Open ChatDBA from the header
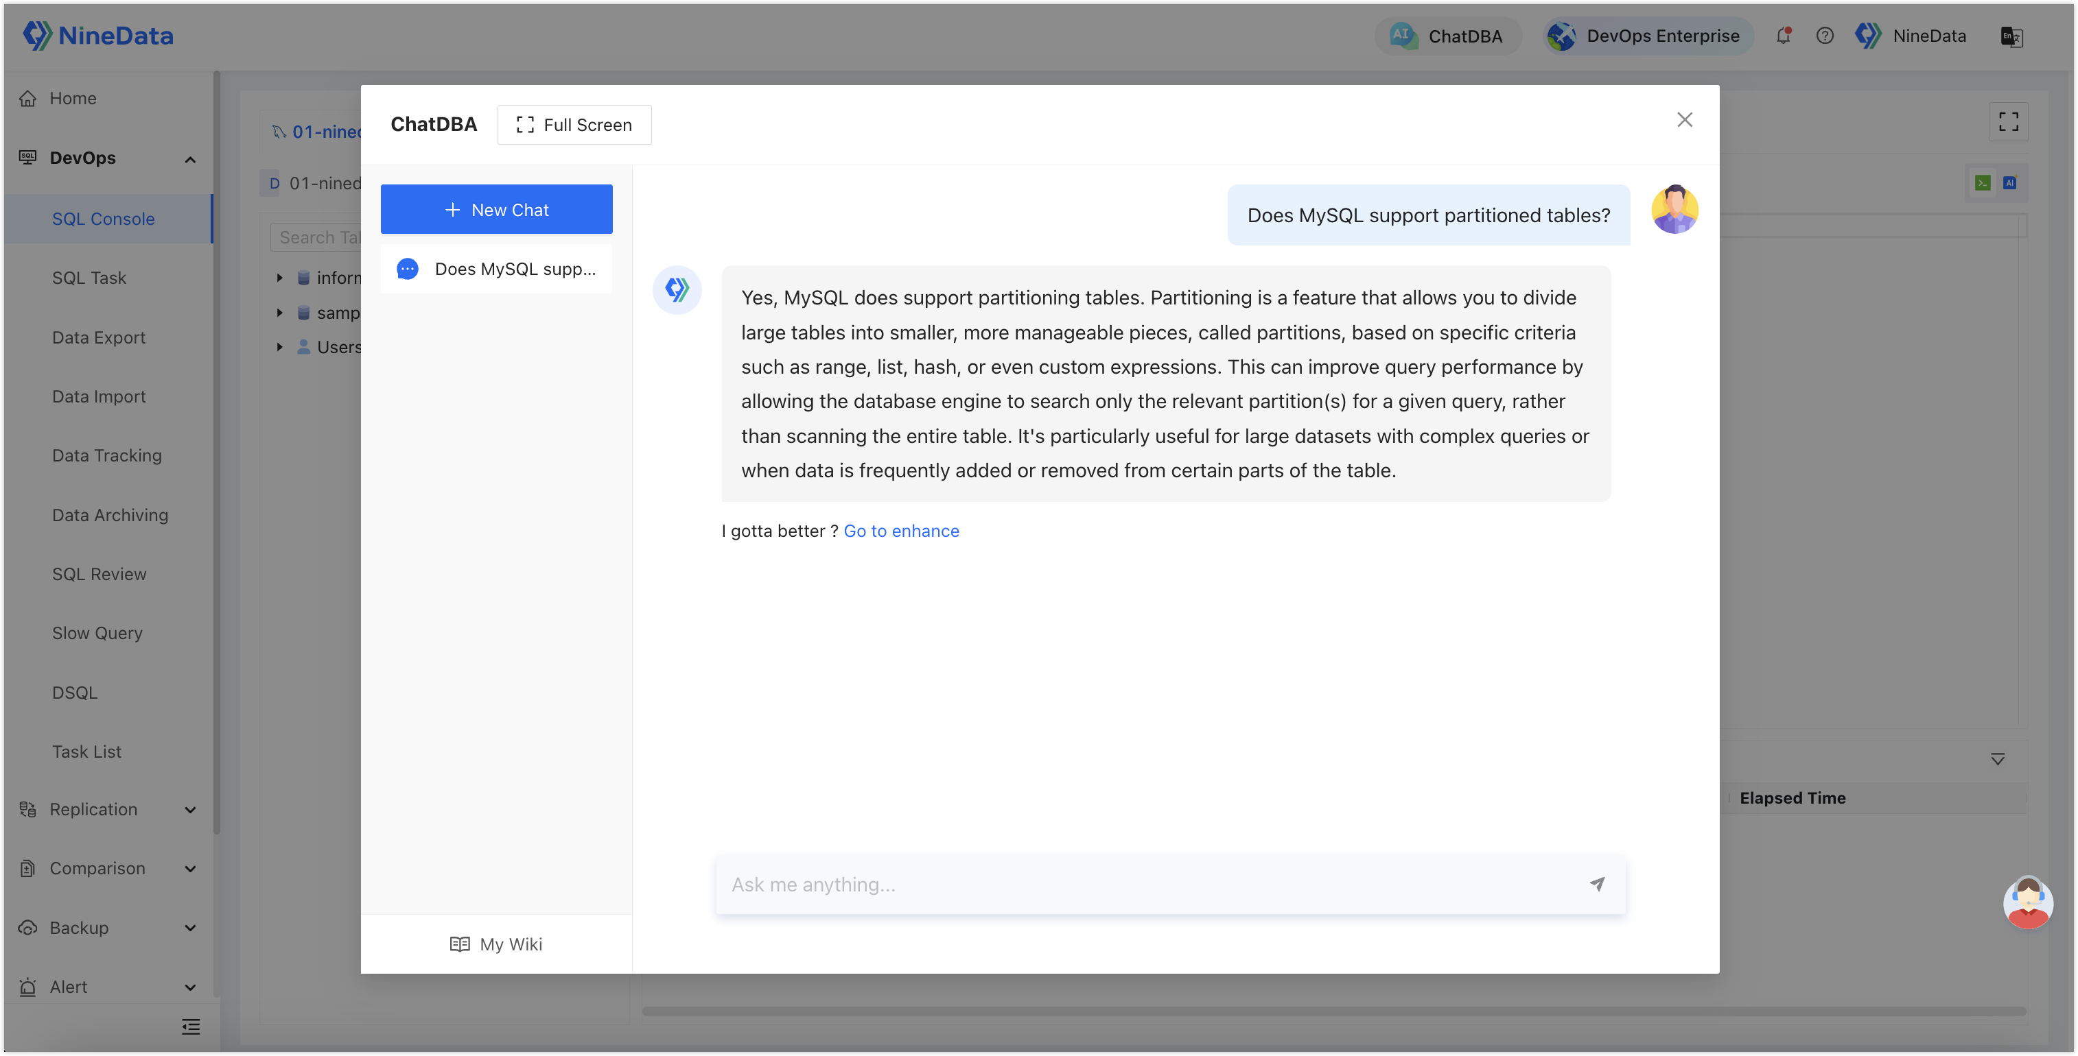This screenshot has height=1056, width=2078. (1447, 36)
